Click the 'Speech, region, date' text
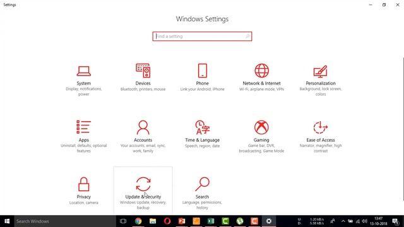 (x=202, y=146)
